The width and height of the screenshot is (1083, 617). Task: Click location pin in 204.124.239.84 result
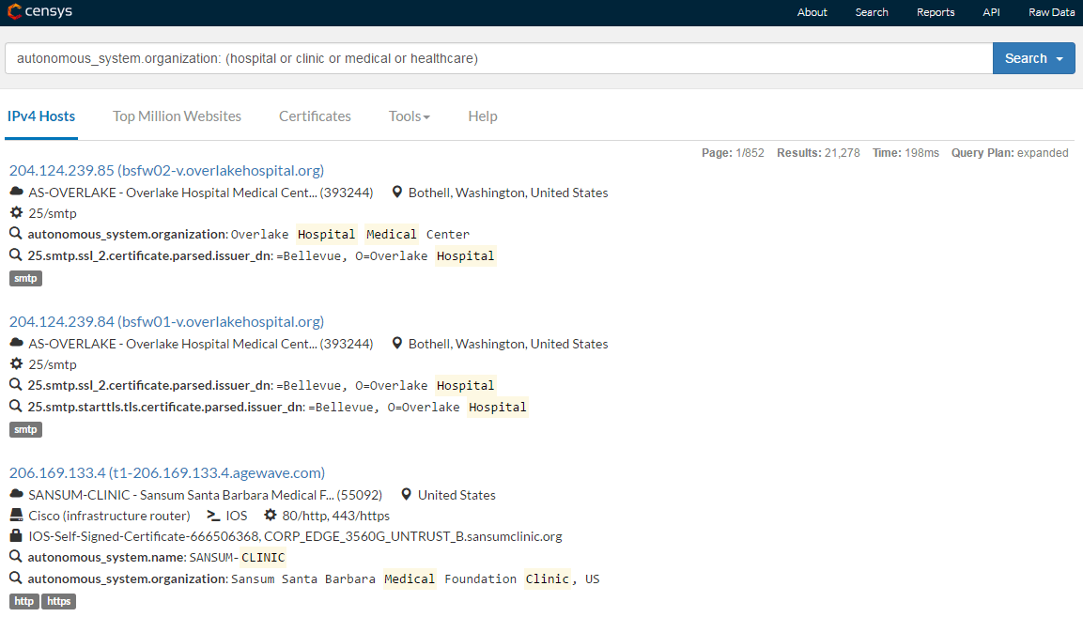pos(397,344)
